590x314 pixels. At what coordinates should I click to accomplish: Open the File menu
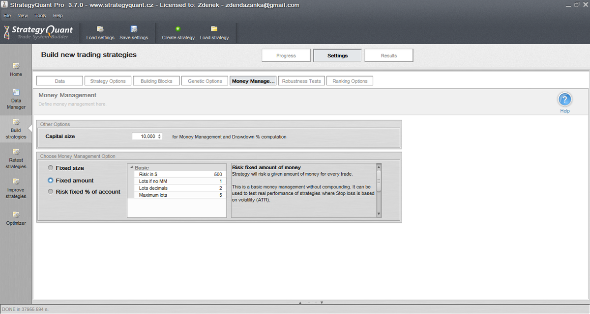tap(7, 16)
